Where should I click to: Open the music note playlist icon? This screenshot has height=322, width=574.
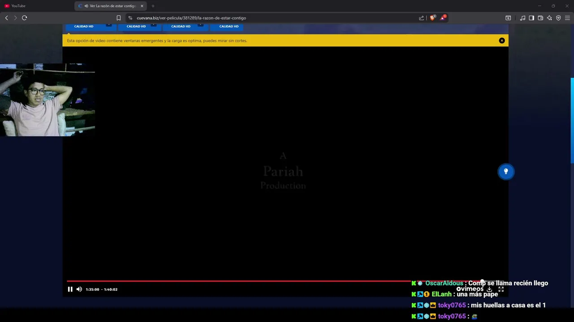tap(522, 18)
